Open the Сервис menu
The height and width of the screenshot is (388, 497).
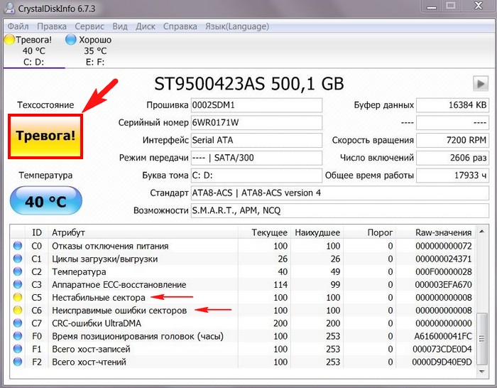tap(89, 26)
